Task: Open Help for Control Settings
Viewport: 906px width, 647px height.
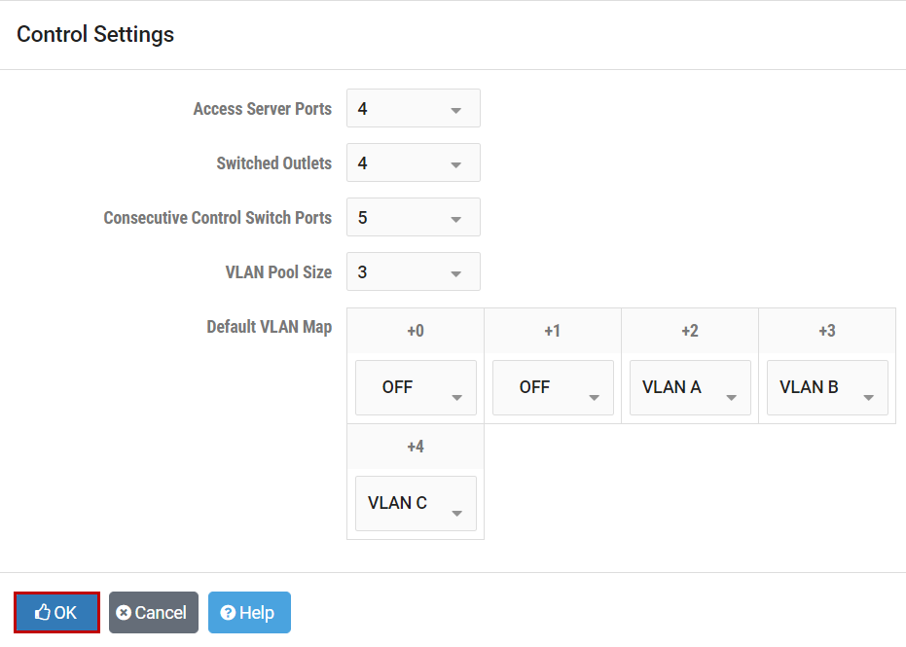Action: click(249, 612)
